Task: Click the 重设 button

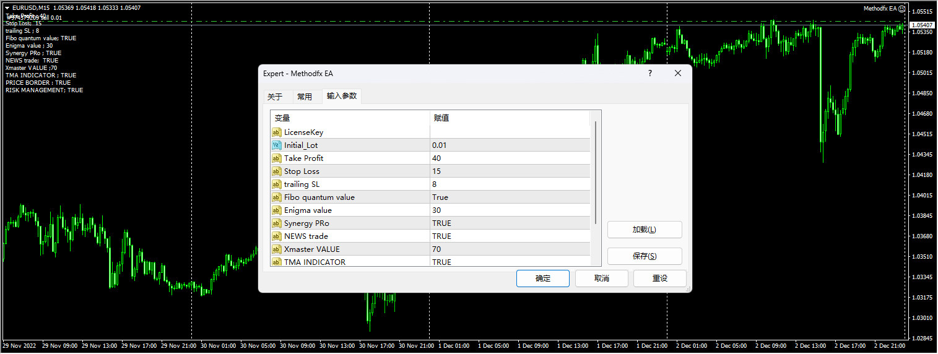Action: pyautogui.click(x=660, y=278)
